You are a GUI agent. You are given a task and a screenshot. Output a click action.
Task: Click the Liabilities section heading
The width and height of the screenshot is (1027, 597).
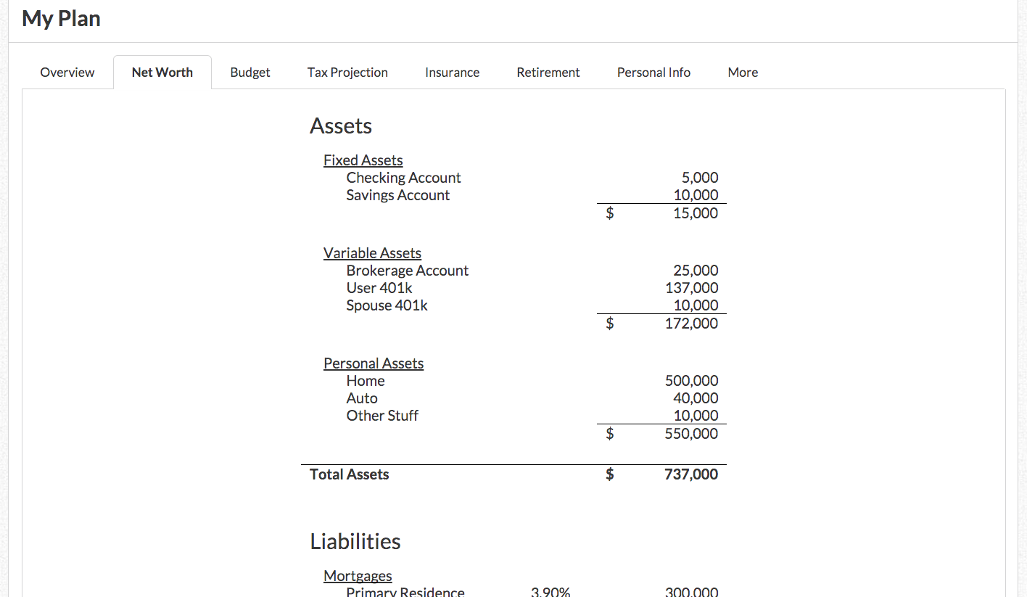355,542
